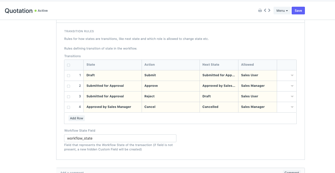
Task: Select row 2 checkbox for Approve transition
Action: tap(68, 86)
